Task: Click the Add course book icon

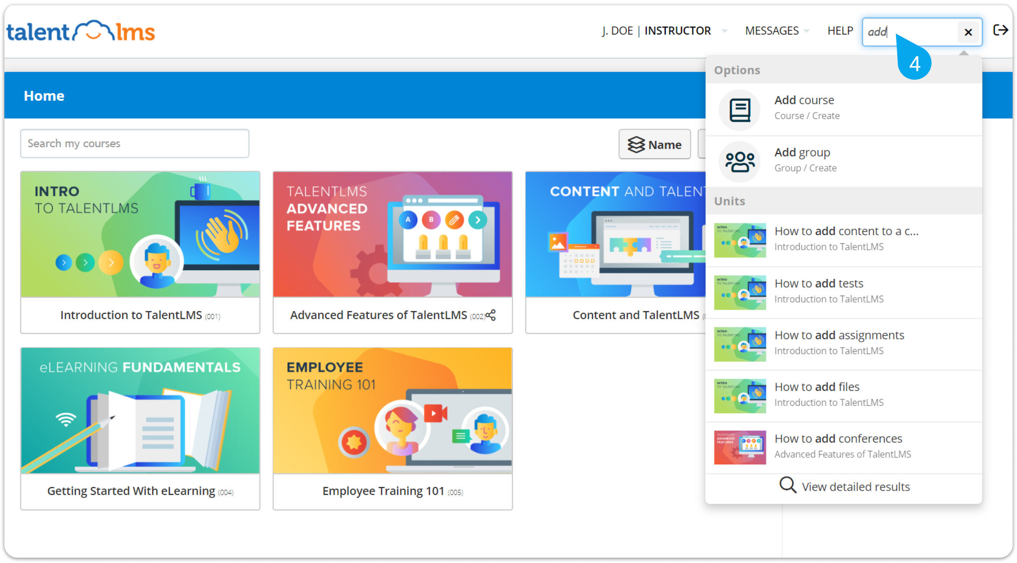Action: pyautogui.click(x=740, y=110)
